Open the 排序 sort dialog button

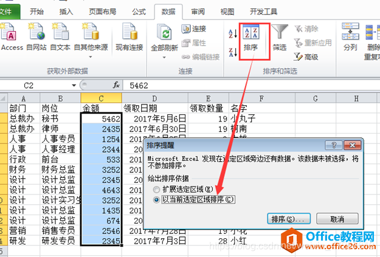(x=251, y=39)
